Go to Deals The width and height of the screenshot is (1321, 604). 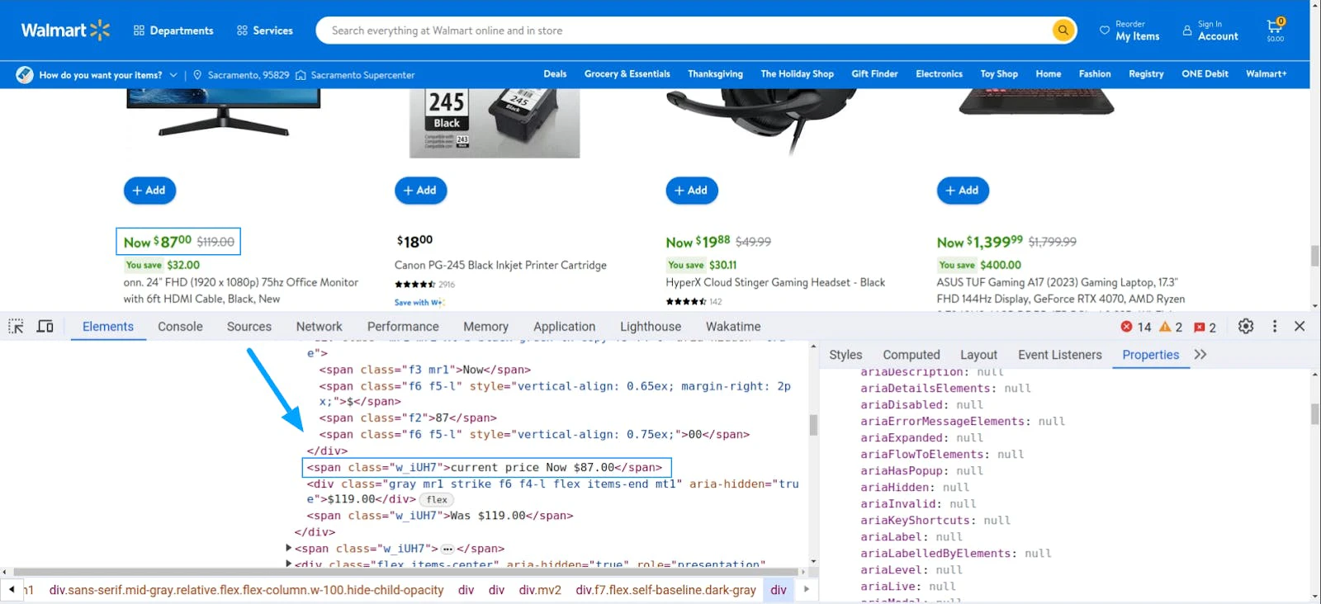[555, 74]
